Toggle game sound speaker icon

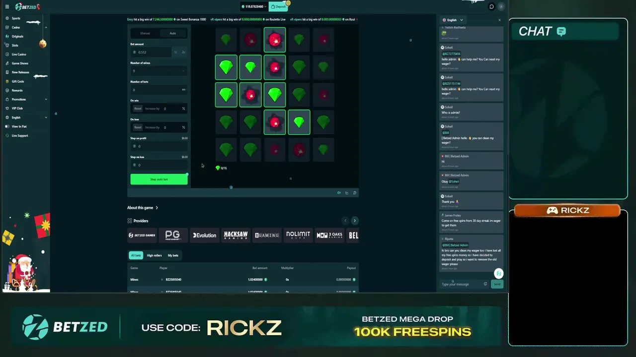339,193
